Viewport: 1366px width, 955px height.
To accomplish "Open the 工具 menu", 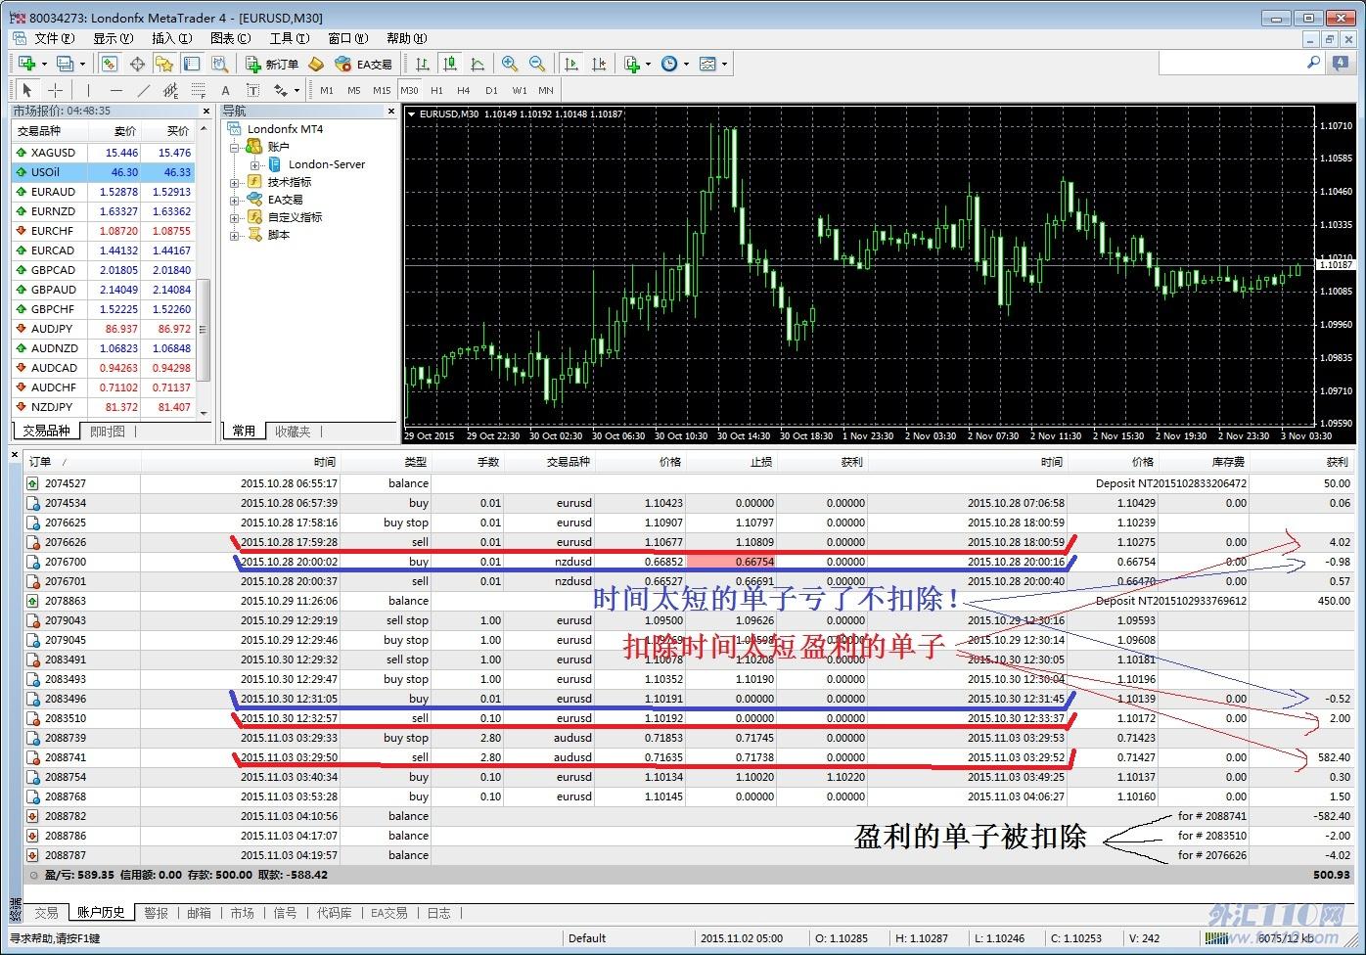I will [289, 38].
